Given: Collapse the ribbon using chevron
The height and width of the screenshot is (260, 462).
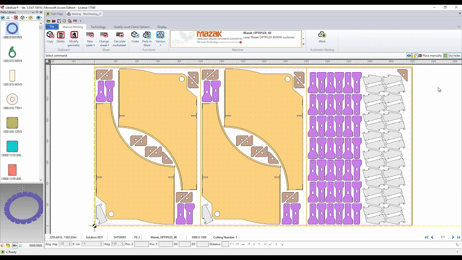Looking at the screenshot, I should (459, 26).
